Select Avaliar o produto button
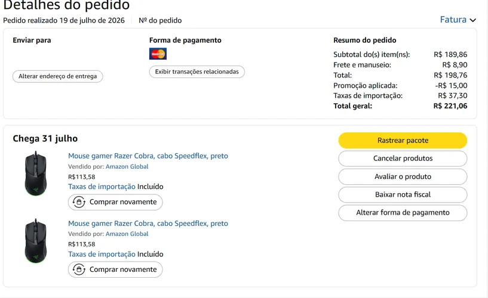 tap(403, 176)
